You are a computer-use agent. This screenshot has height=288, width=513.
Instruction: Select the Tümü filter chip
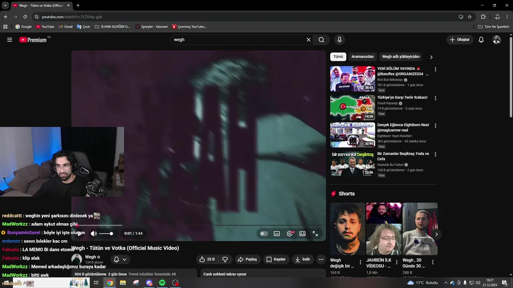[x=338, y=57]
